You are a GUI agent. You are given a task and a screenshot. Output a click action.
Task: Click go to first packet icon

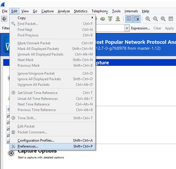pos(110,19)
